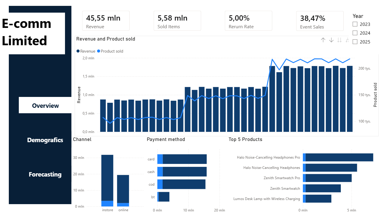Open the Overview page tab

click(45, 105)
